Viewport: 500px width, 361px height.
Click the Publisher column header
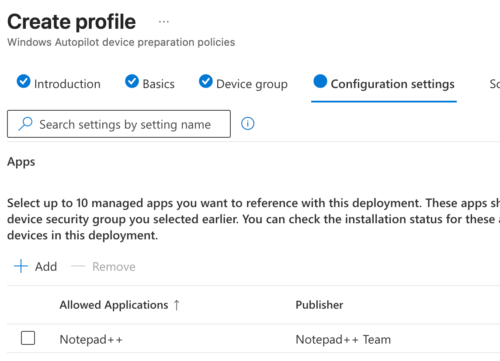319,305
